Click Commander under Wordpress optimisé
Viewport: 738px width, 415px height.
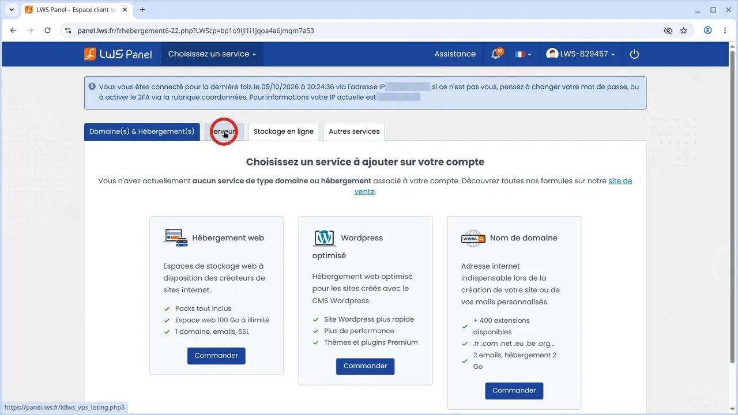click(366, 366)
